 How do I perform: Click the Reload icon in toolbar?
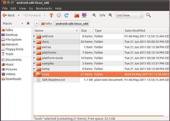(66, 15)
